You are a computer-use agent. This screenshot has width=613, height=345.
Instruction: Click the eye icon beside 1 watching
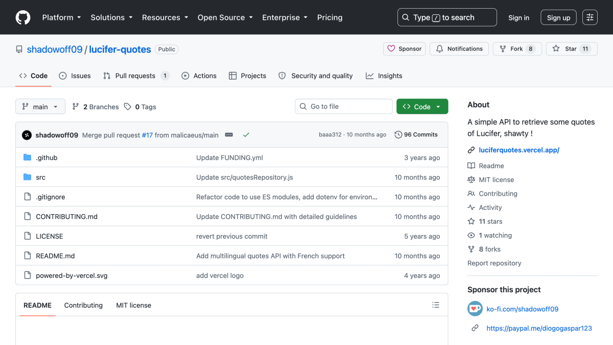click(471, 236)
